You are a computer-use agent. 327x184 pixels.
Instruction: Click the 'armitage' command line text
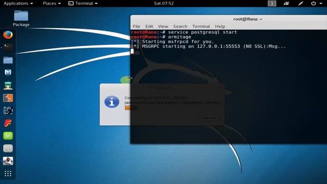click(x=179, y=37)
